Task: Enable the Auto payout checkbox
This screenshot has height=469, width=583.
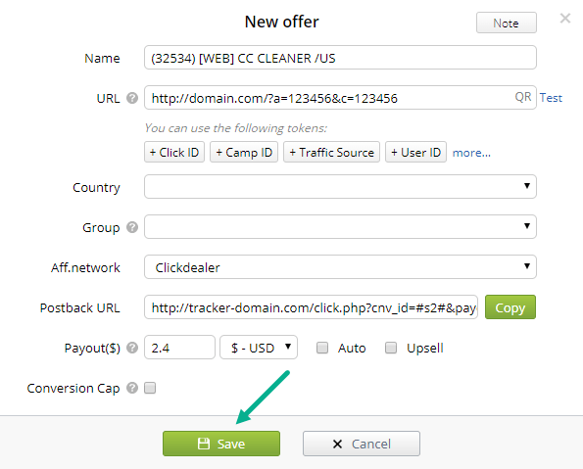Action: point(322,348)
